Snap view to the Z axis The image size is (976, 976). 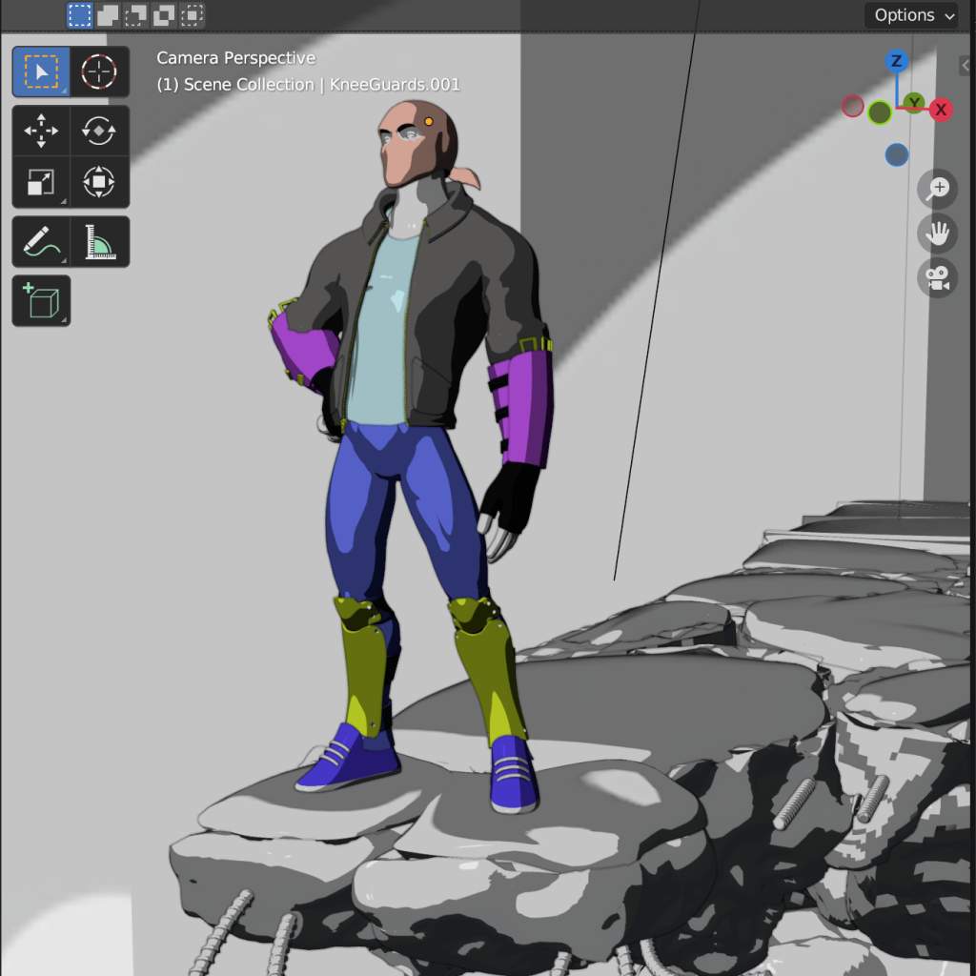point(896,61)
